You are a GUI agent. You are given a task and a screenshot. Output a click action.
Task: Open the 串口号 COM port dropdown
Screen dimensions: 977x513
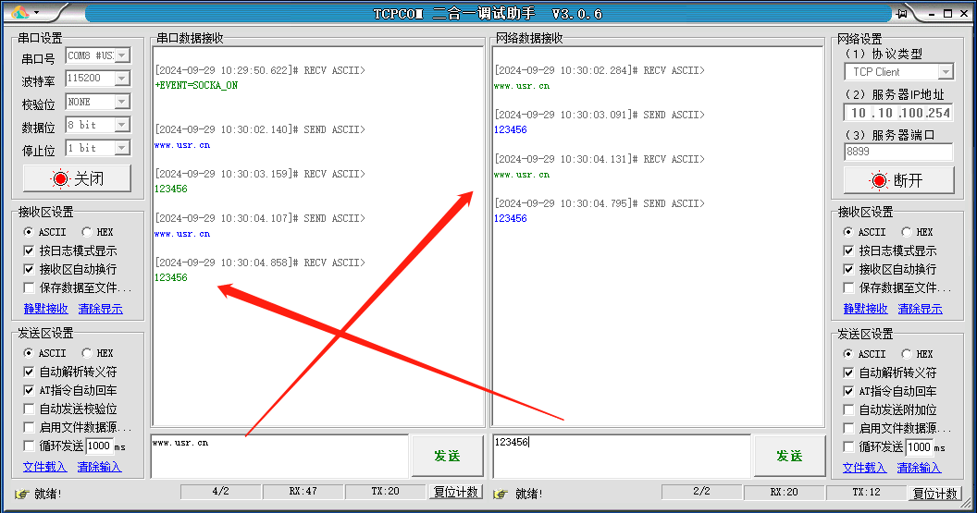122,56
